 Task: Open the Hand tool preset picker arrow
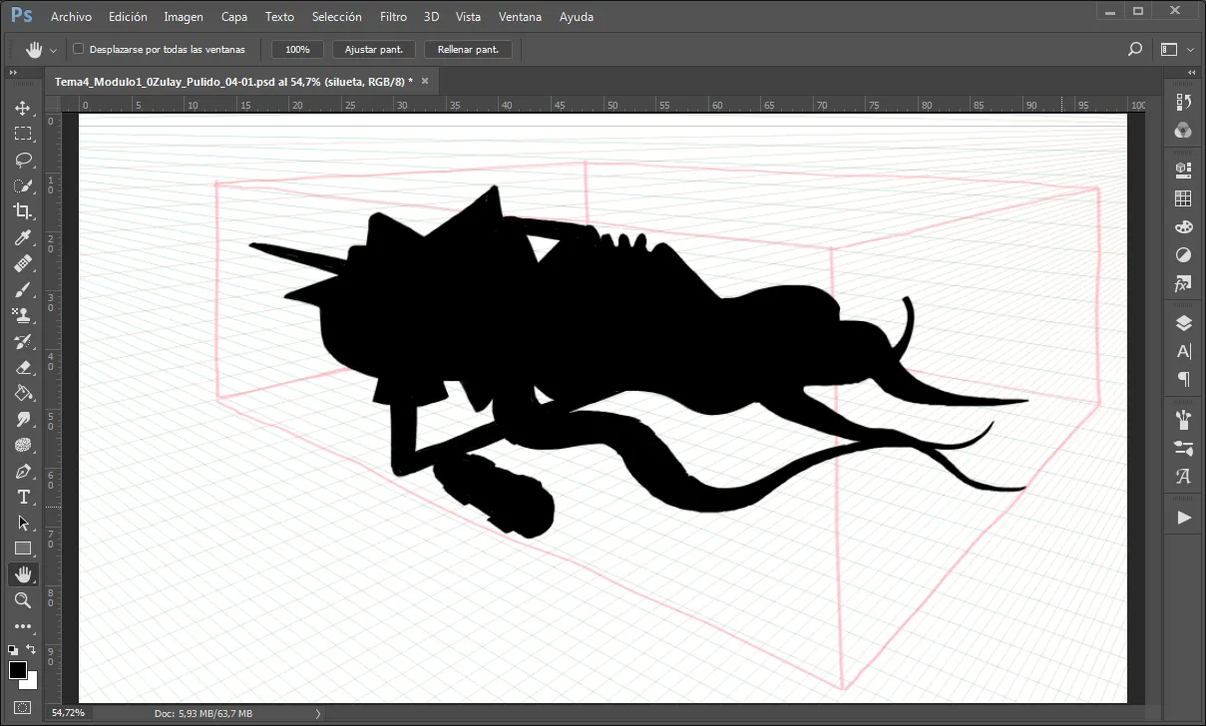click(53, 50)
